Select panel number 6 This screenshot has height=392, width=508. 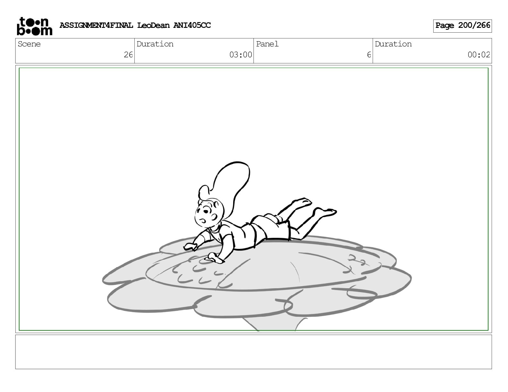coord(369,55)
